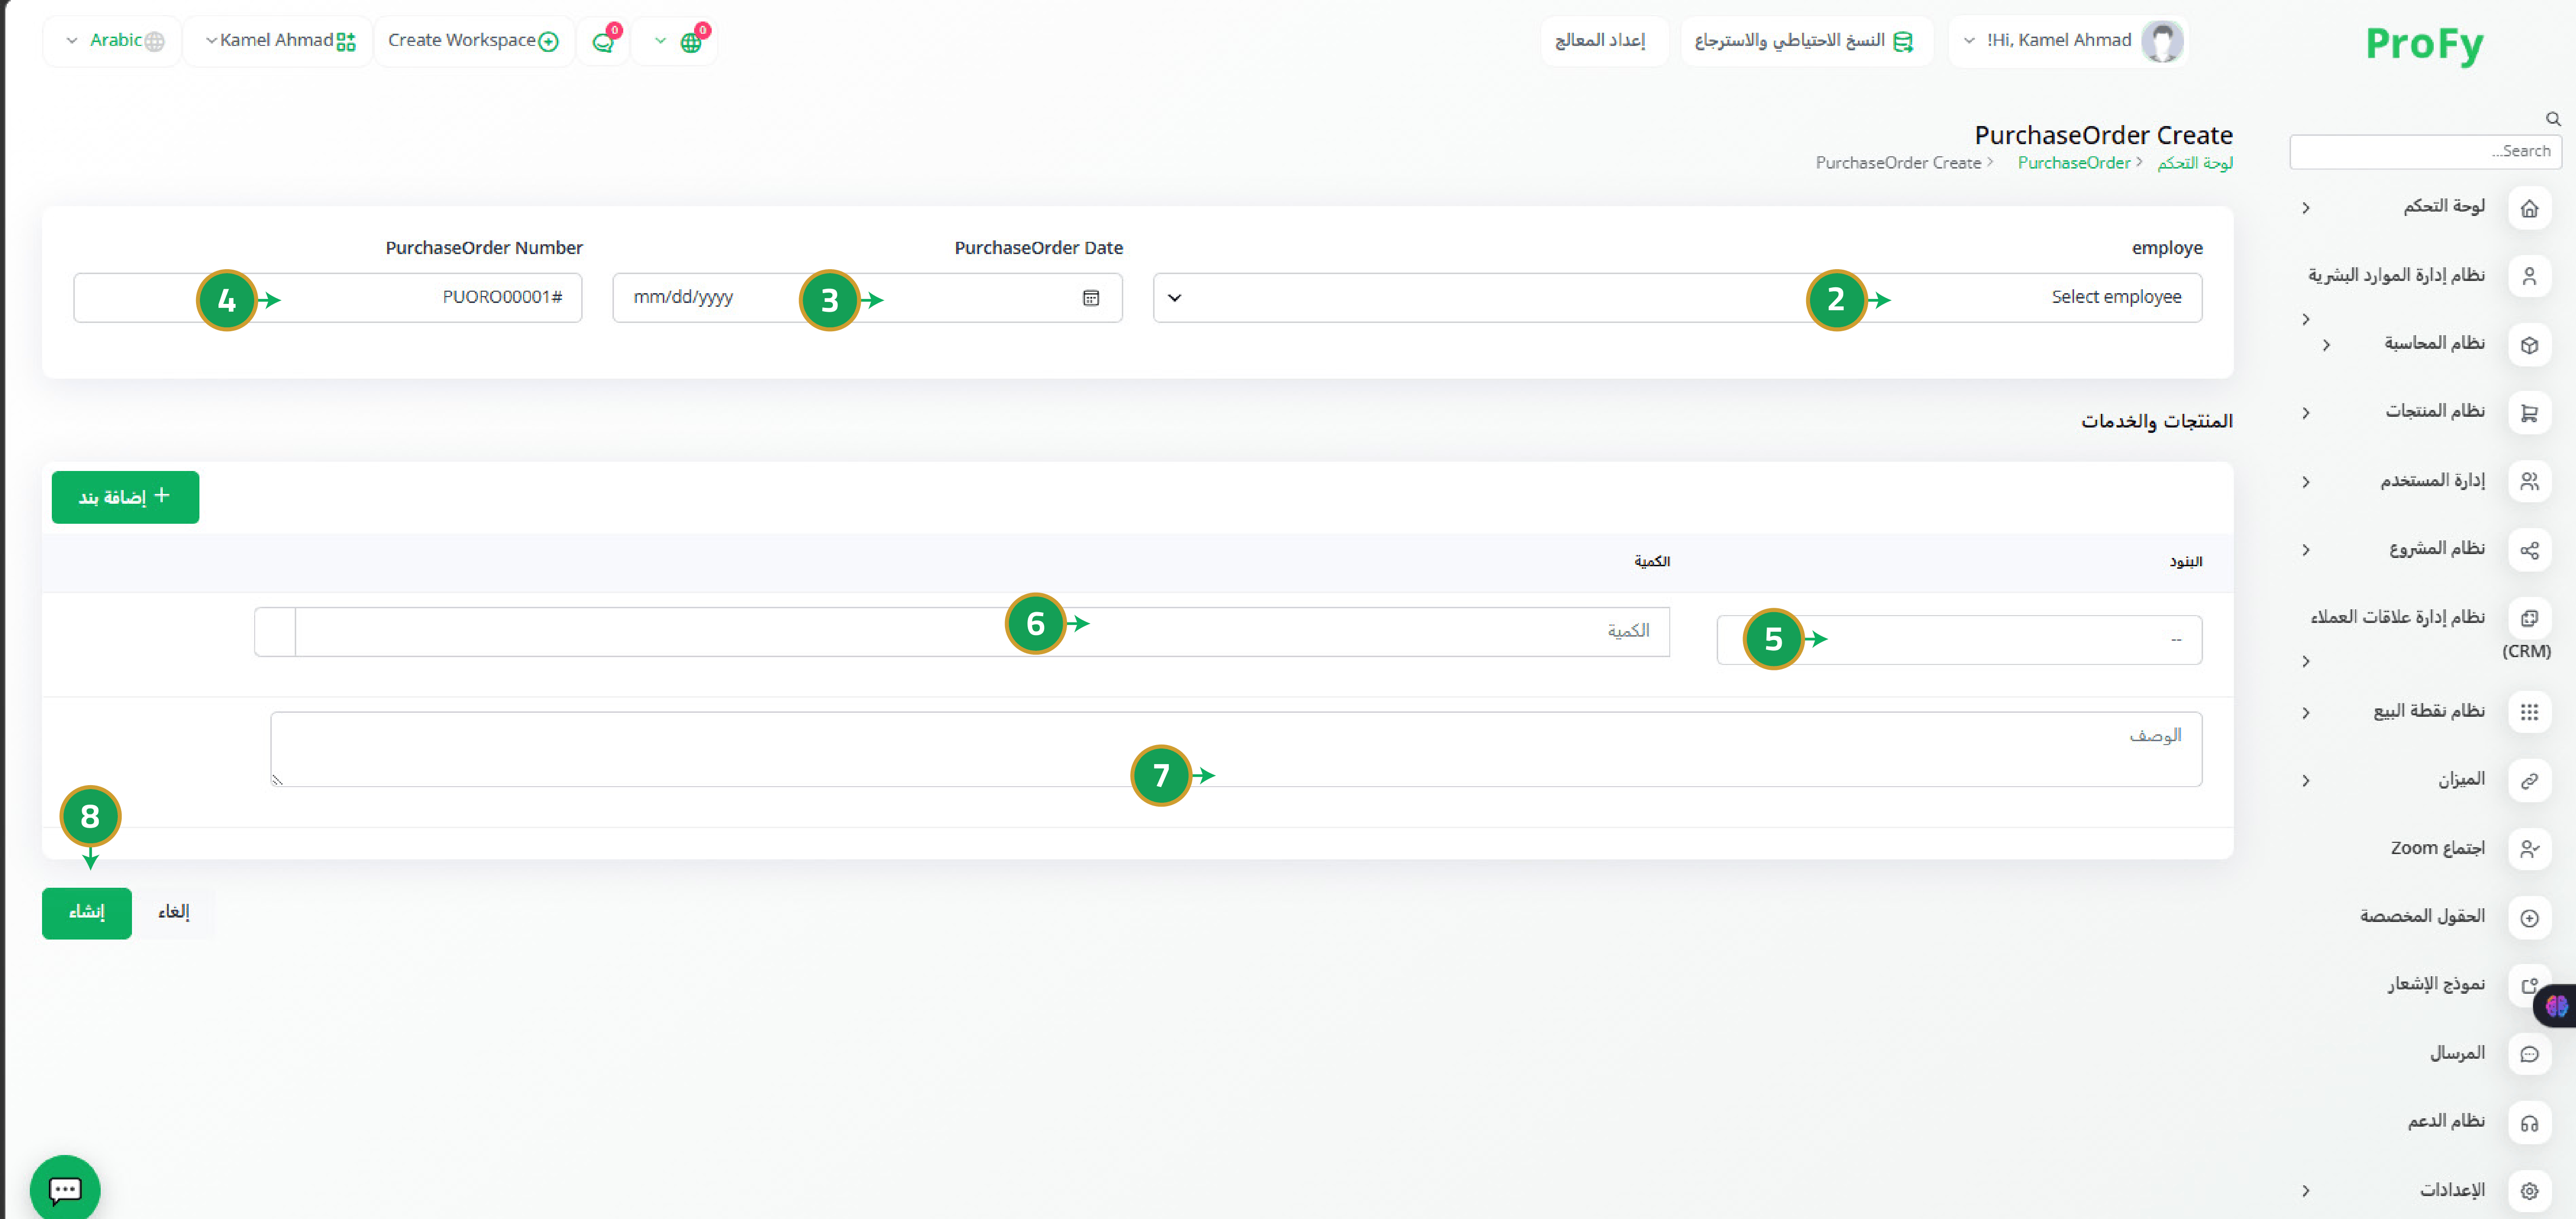Expand the لوحة التحكم chevron
2576x1219 pixels.
[x=2305, y=208]
